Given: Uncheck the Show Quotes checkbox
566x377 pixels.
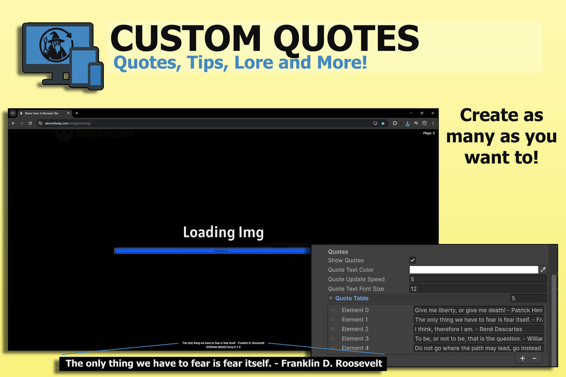Looking at the screenshot, I should coord(412,260).
